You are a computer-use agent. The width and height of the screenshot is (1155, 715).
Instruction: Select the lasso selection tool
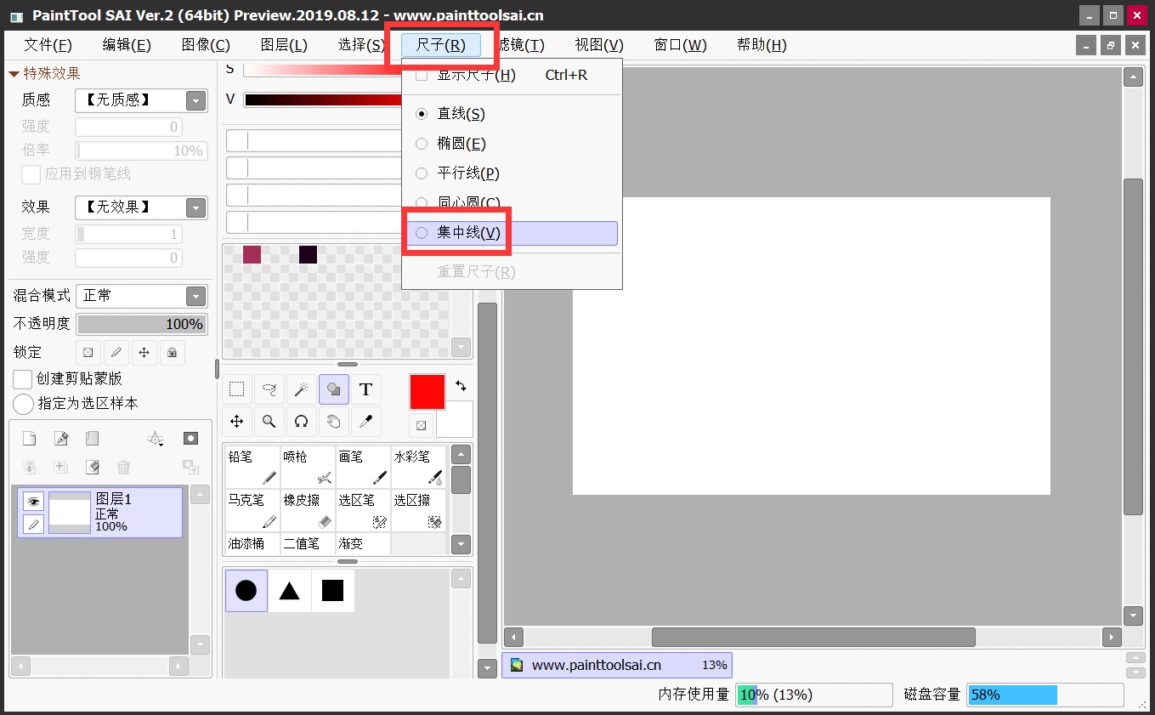[269, 389]
